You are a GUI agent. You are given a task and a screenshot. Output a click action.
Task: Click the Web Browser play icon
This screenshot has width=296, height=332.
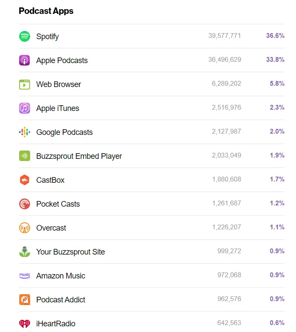coord(24,84)
